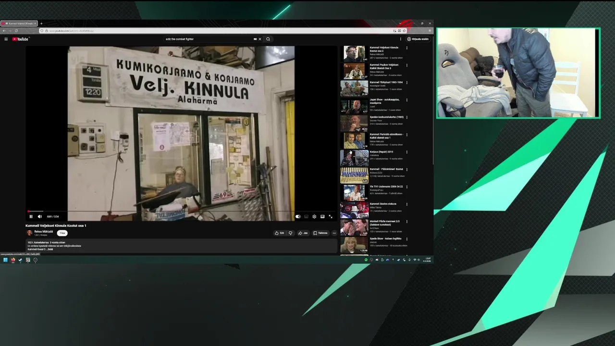
Task: Close the 'Kummeli Veljekset Kinnula' browser tab
Action: click(35, 24)
